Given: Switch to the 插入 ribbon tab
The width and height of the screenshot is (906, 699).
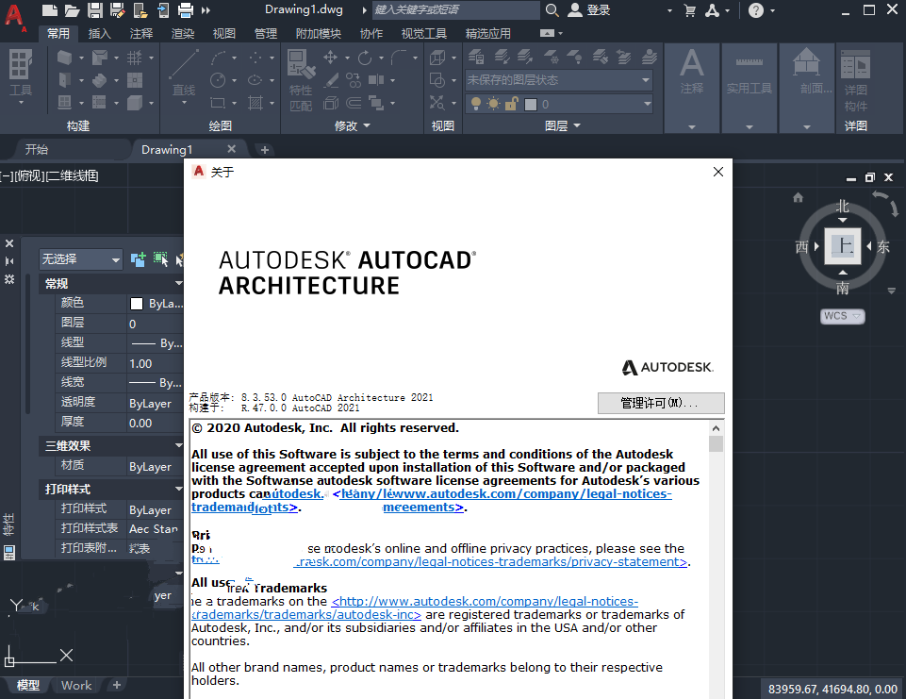Looking at the screenshot, I should [99, 34].
